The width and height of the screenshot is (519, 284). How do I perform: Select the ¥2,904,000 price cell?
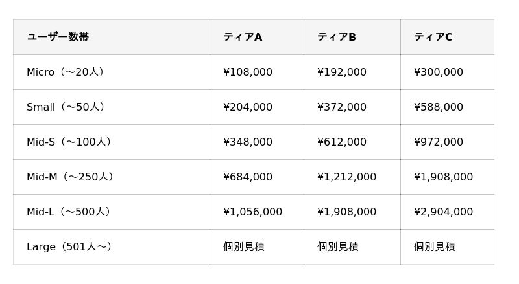point(443,212)
